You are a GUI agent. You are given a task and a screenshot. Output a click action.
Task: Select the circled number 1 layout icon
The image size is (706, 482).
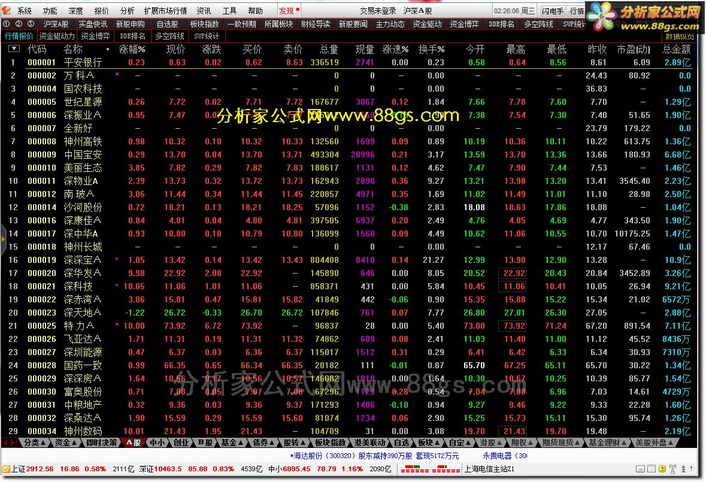pyautogui.click(x=7, y=24)
